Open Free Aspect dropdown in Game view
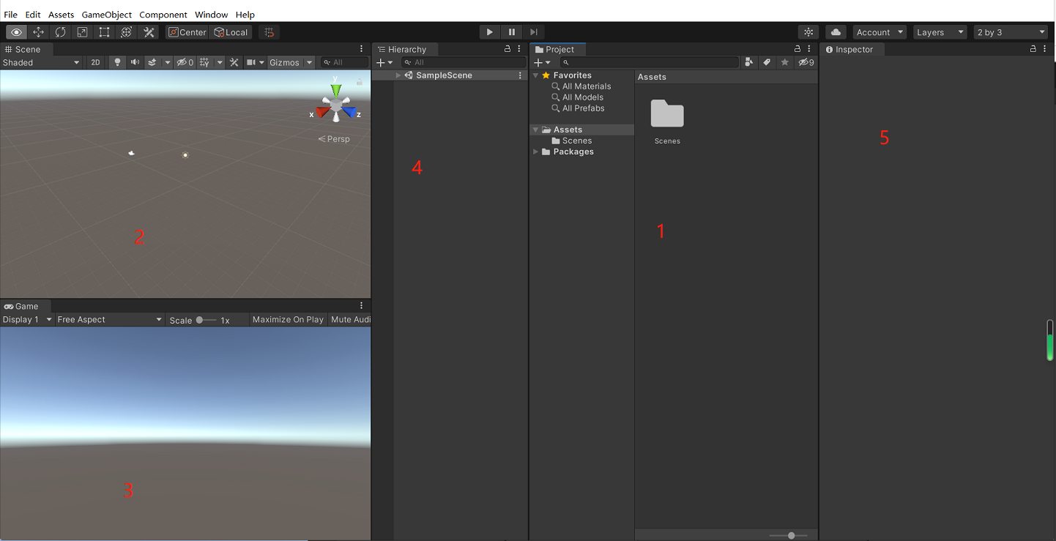The image size is (1056, 541). (109, 319)
